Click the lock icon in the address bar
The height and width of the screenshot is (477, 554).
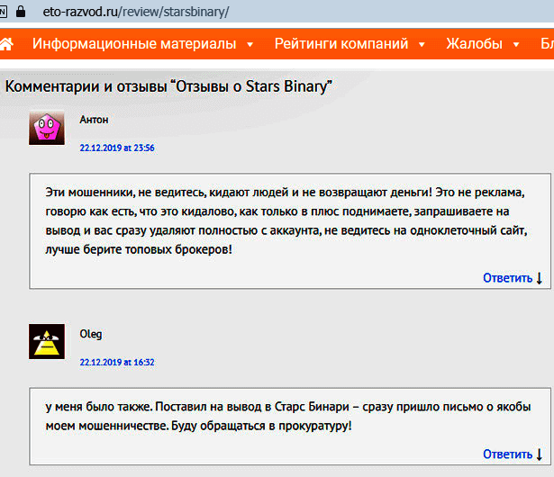tap(22, 13)
